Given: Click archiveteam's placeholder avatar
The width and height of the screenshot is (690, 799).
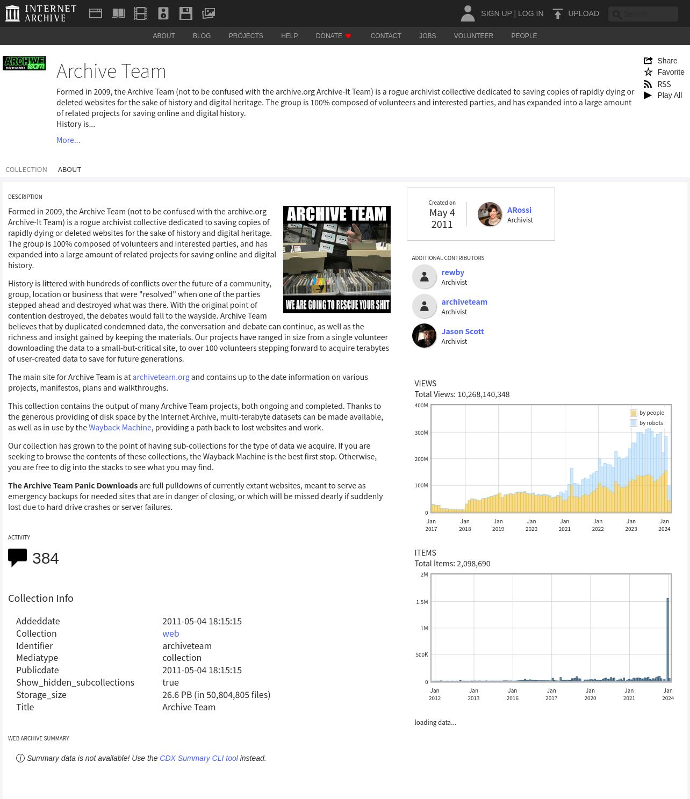Looking at the screenshot, I should click(x=424, y=306).
